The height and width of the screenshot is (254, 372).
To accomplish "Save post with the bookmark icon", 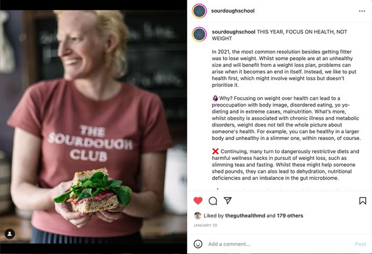I will 363,201.
